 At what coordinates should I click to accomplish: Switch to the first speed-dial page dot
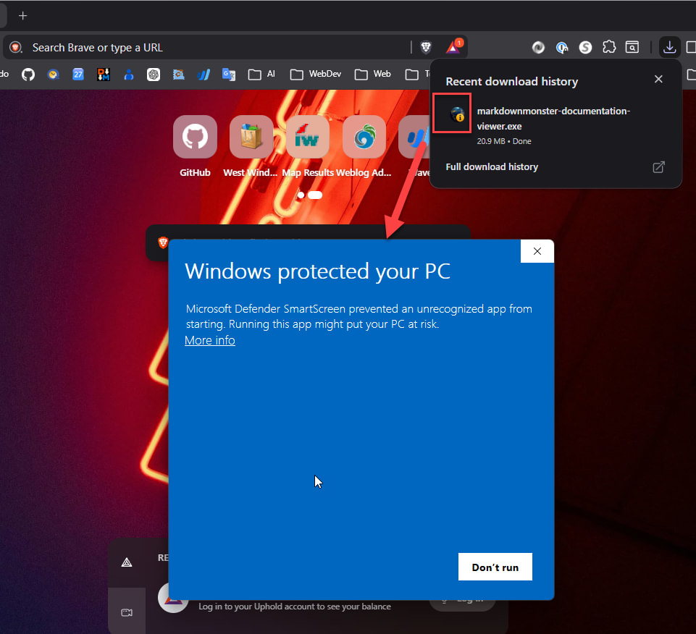pos(301,195)
